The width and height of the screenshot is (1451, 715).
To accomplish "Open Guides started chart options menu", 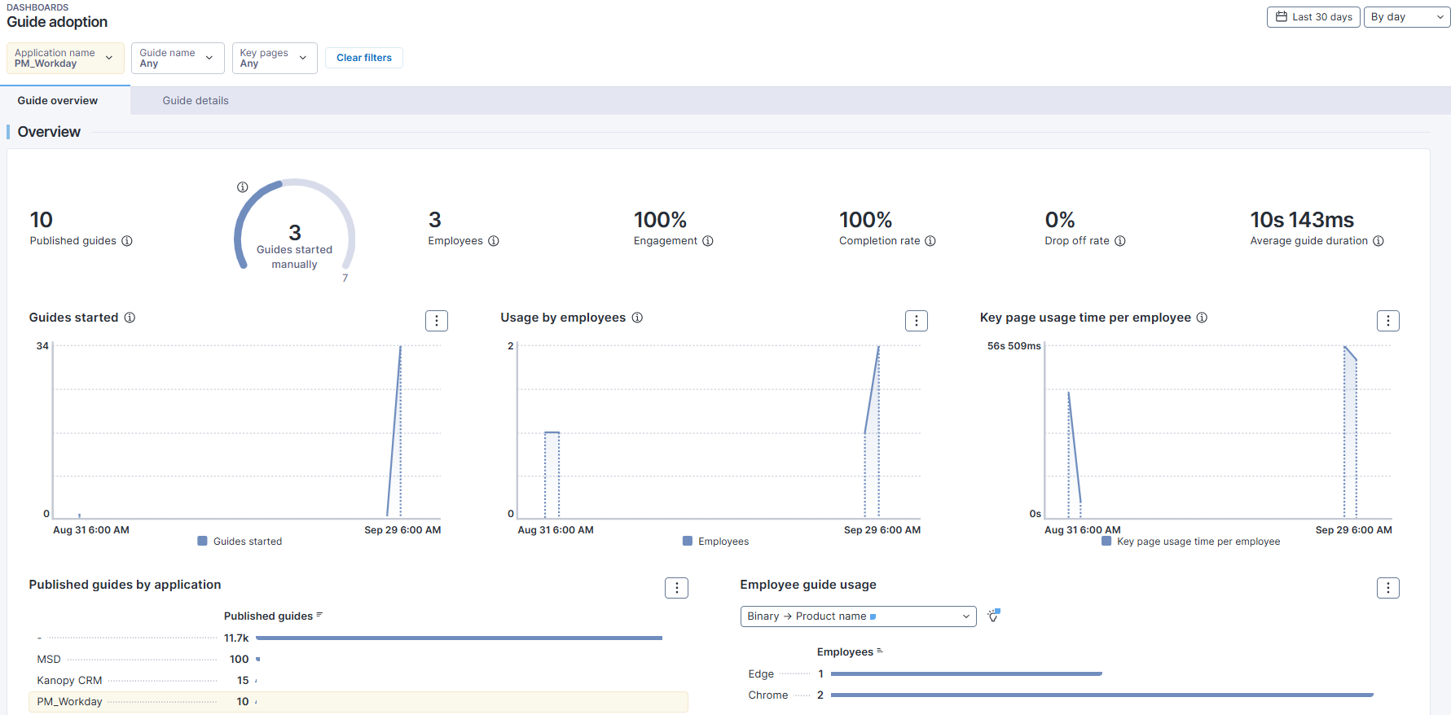I will tap(437, 321).
